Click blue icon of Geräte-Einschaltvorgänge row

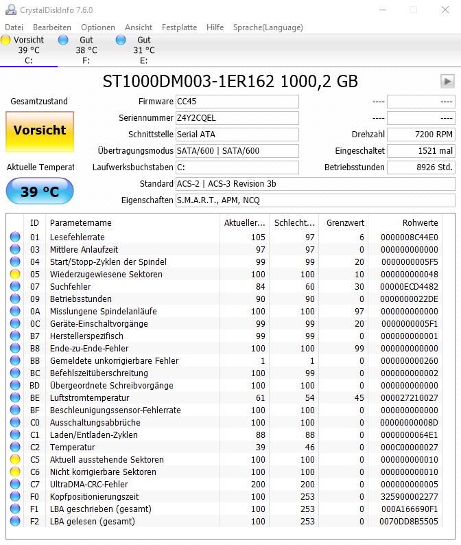[x=15, y=323]
